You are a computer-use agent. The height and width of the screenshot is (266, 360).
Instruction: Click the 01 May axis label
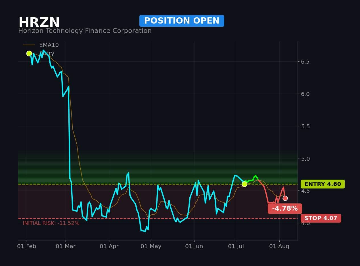tap(151, 246)
